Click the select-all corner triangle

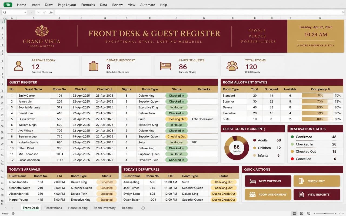point(3,18)
